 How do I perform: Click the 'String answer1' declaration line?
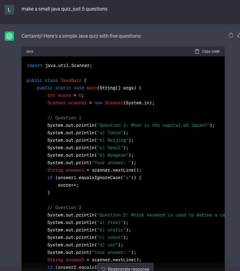(94, 170)
